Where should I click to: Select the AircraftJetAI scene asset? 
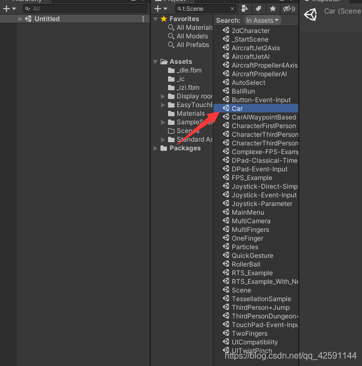click(256, 56)
